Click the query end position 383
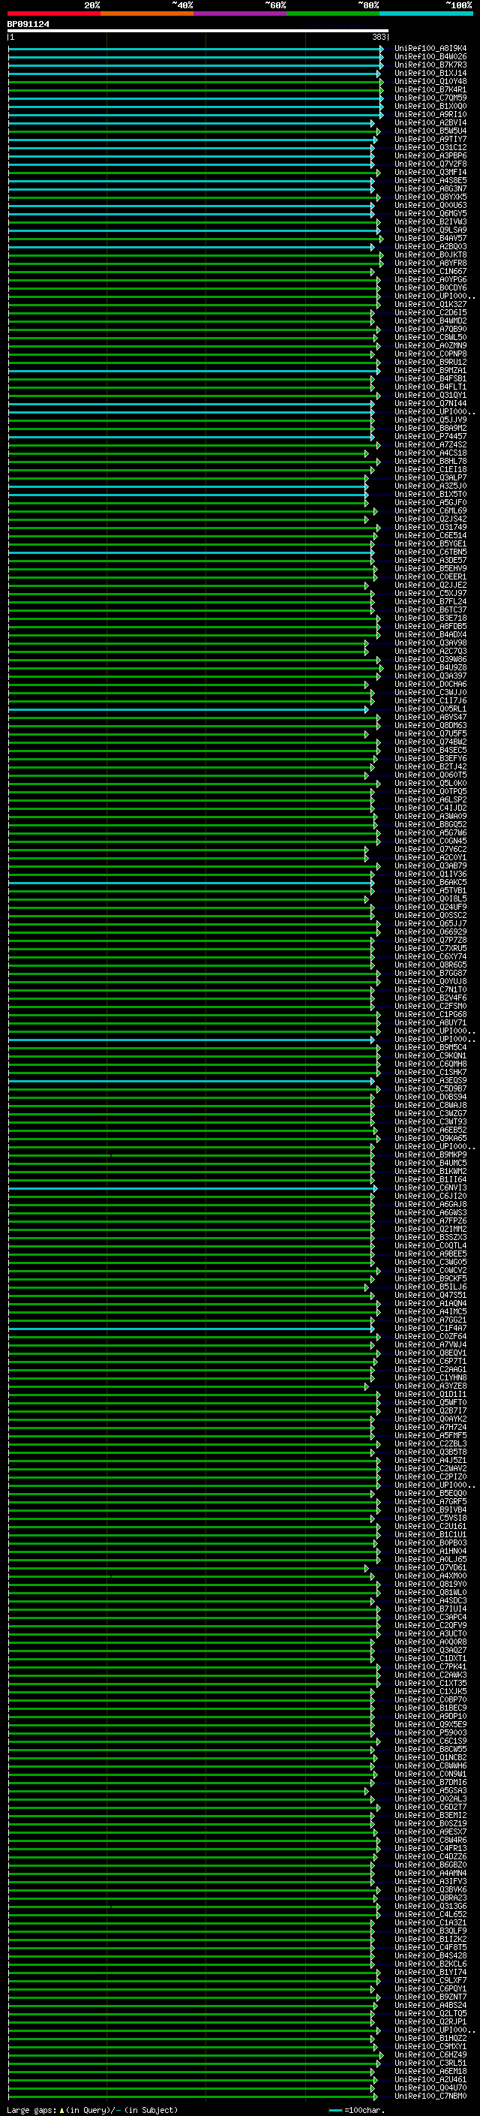Screen dimensions: 480x2116 point(379,37)
